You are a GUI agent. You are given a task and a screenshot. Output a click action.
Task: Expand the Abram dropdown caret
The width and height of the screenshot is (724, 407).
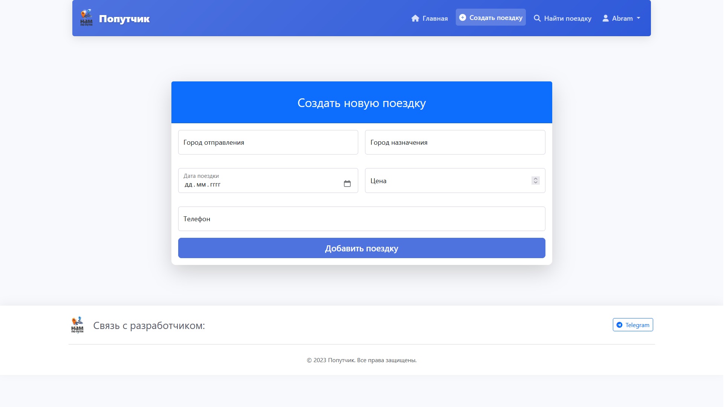pyautogui.click(x=638, y=18)
